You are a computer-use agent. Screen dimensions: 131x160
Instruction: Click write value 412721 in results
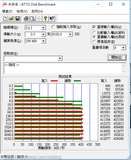(105, 116)
